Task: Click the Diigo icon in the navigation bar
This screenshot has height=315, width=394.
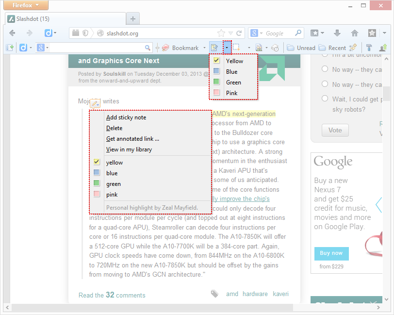Action: pos(49,33)
